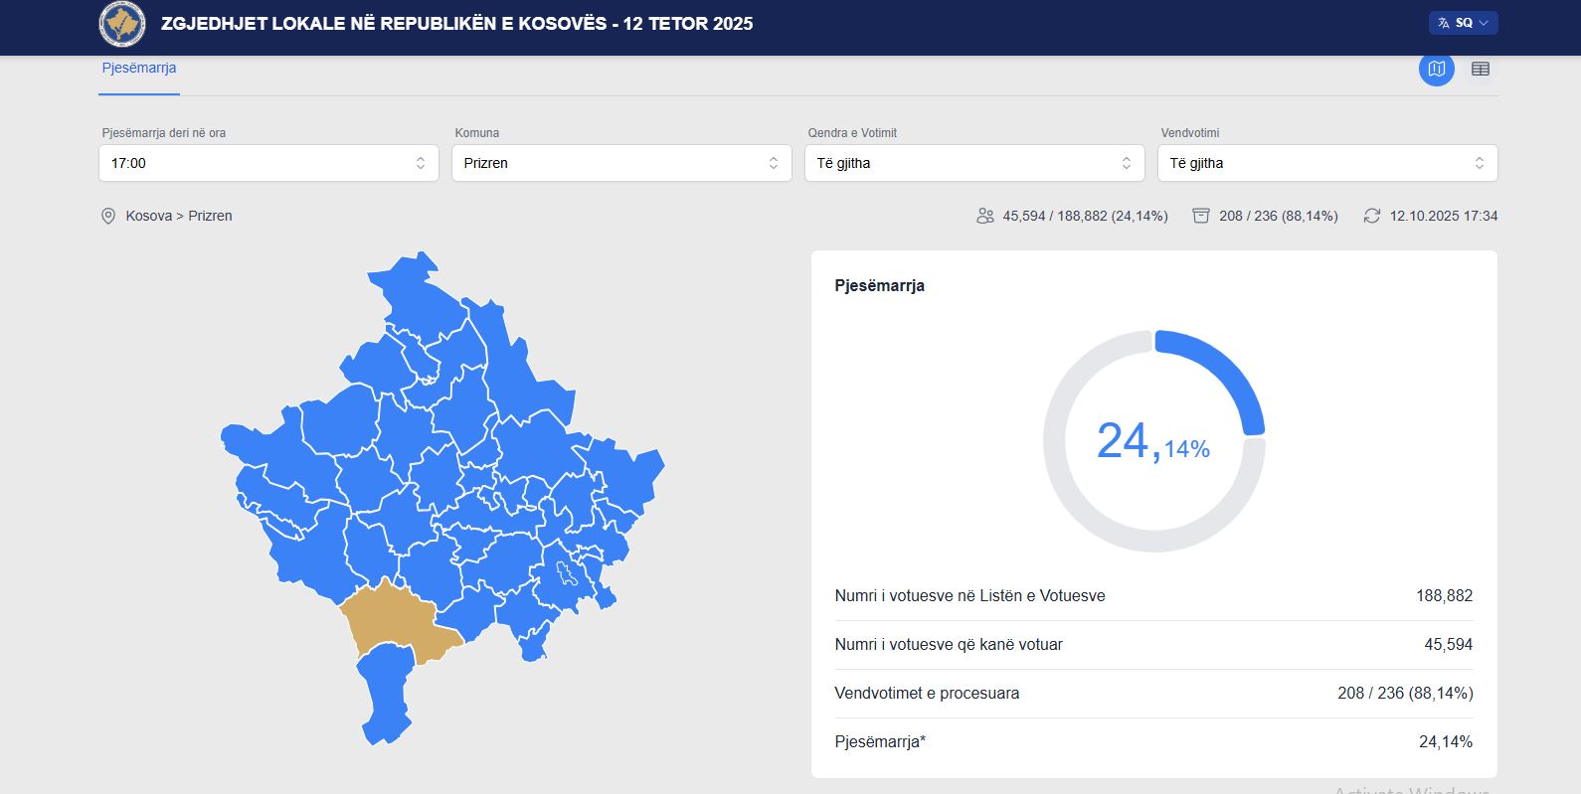Click the translate icon beside SQ
This screenshot has width=1581, height=794.
tap(1444, 23)
